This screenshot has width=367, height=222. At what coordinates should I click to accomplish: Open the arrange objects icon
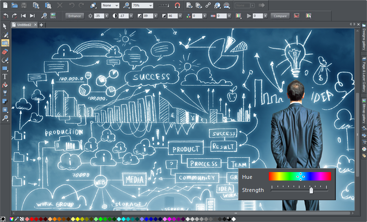[x=93, y=5]
